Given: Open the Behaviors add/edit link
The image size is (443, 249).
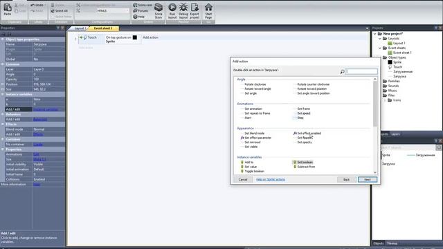Looking at the screenshot, I should (x=40, y=120).
